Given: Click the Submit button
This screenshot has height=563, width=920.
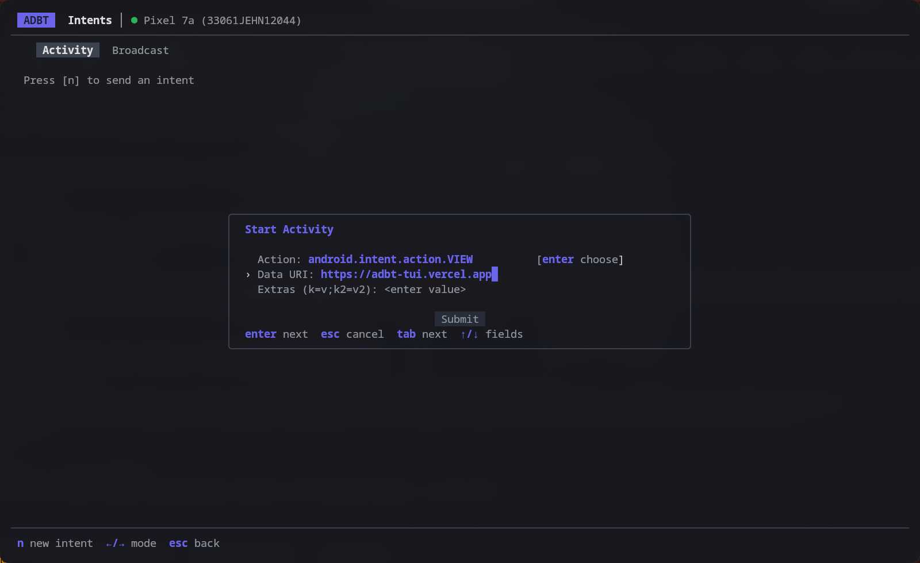Looking at the screenshot, I should point(460,319).
